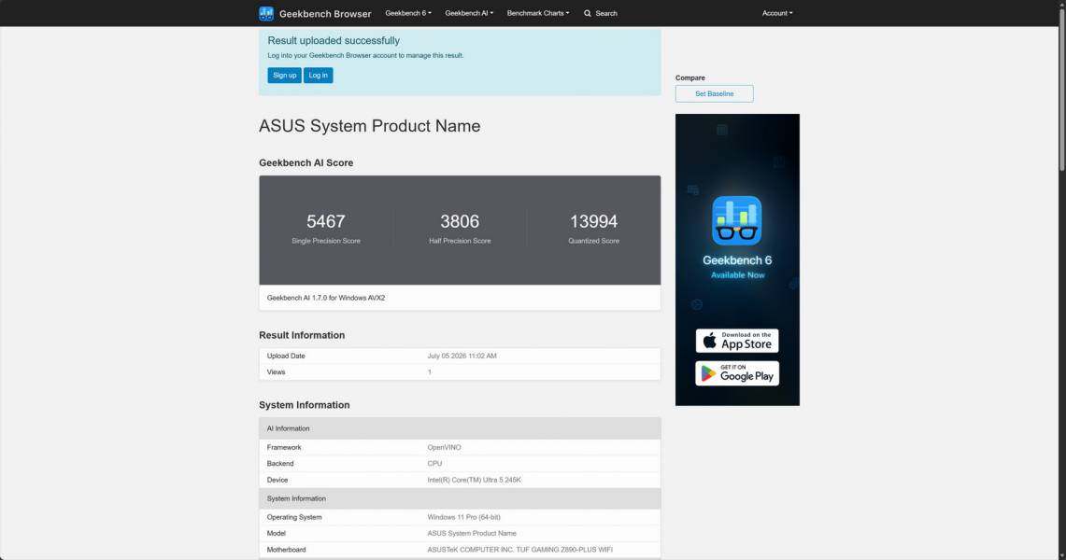Click the search magnifier icon in navbar
This screenshot has height=560, width=1066.
click(588, 14)
